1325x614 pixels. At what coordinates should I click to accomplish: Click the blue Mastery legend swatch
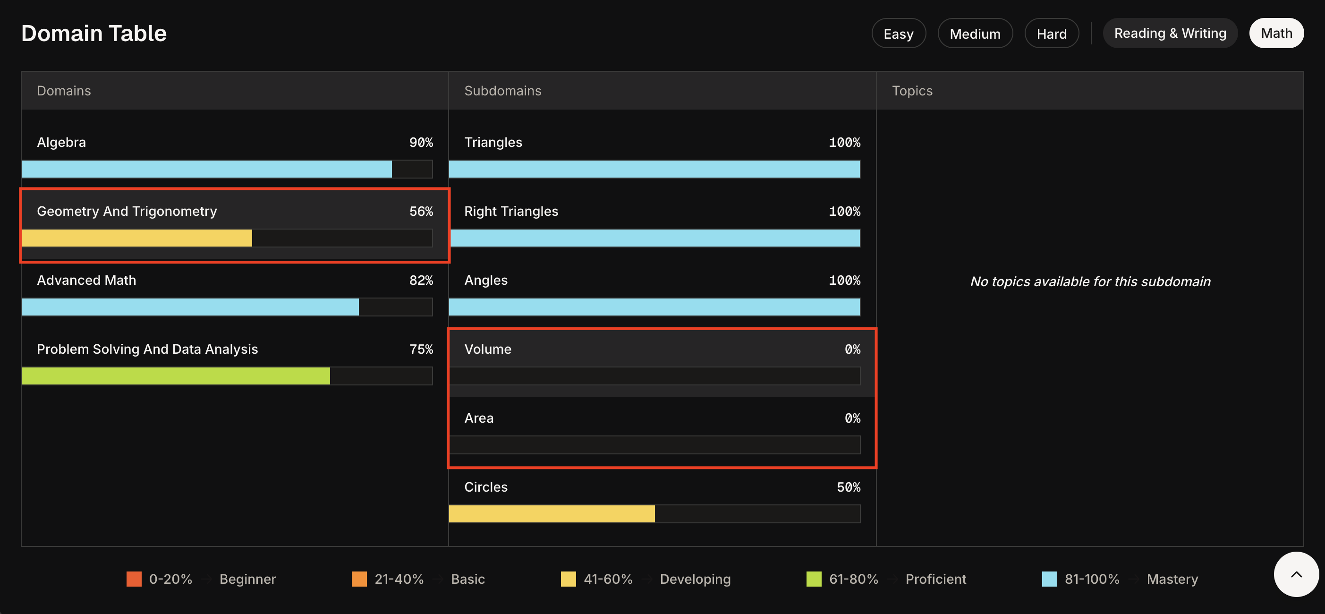coord(1049,579)
